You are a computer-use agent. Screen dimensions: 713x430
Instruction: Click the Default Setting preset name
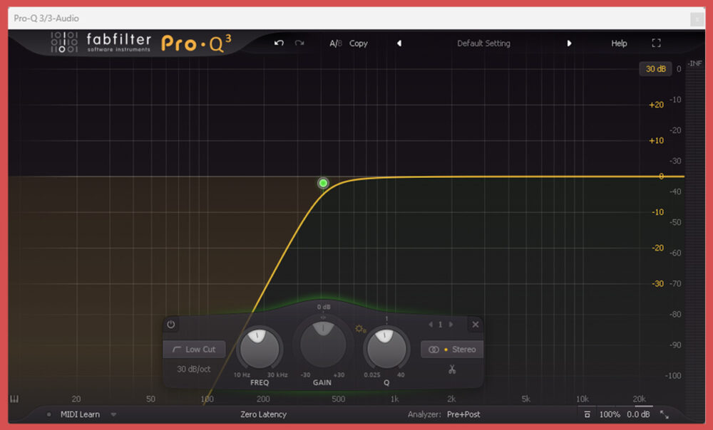tap(483, 43)
